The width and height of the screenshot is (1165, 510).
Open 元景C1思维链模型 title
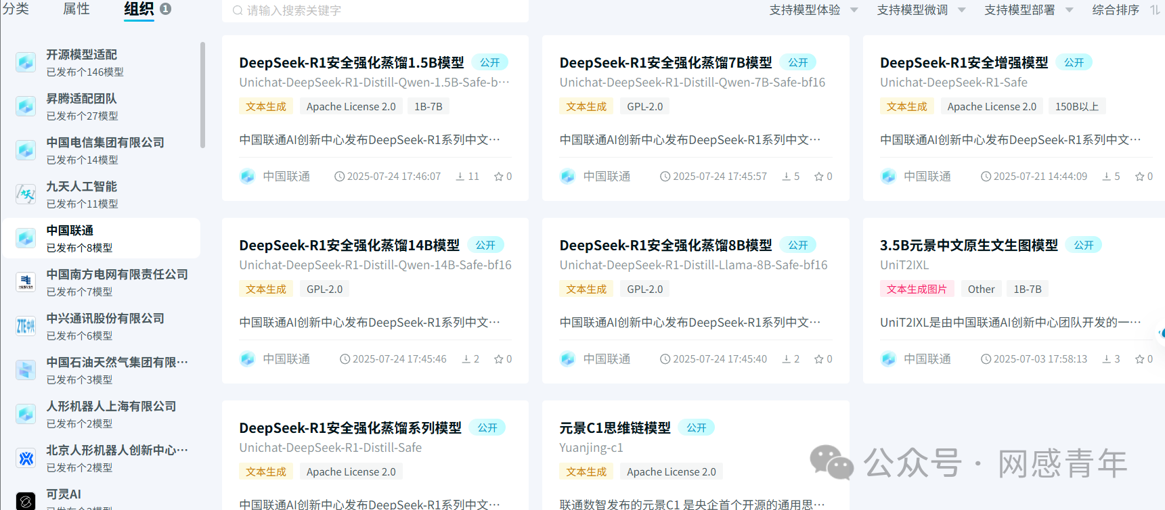[615, 428]
